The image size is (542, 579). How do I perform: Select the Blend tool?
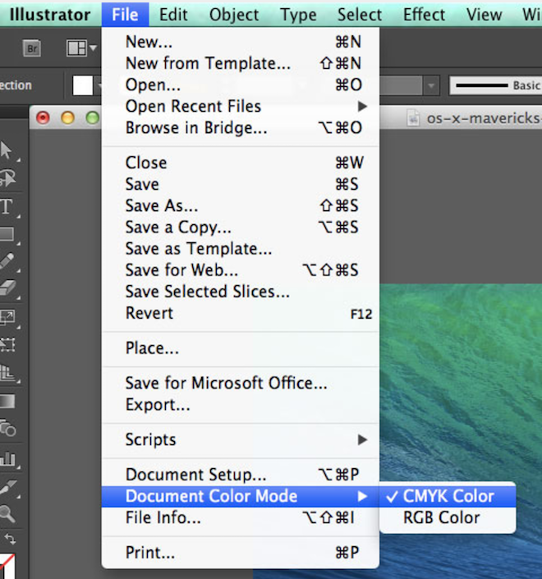[x=7, y=428]
